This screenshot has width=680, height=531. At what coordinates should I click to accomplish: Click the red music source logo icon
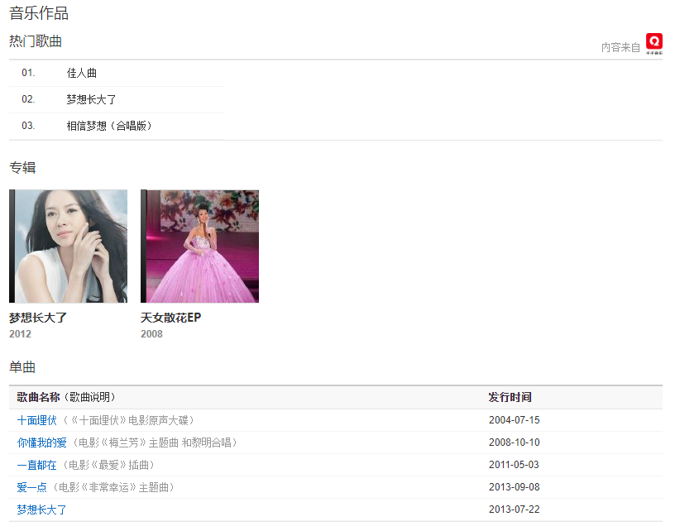(654, 43)
